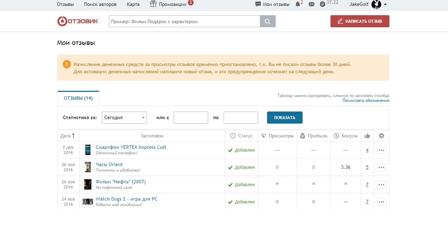Screen dimensions: 448x232
Task: Click subtitle 'Отличный телефон!'
Action: (x=116, y=153)
